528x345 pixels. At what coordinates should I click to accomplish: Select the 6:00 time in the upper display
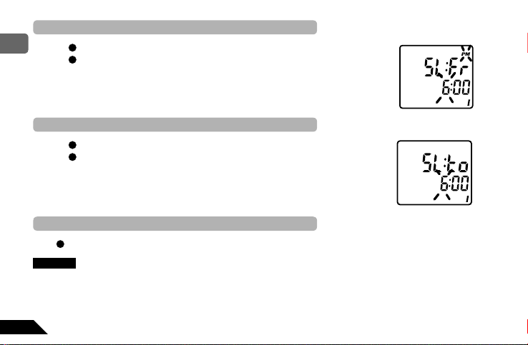click(456, 87)
